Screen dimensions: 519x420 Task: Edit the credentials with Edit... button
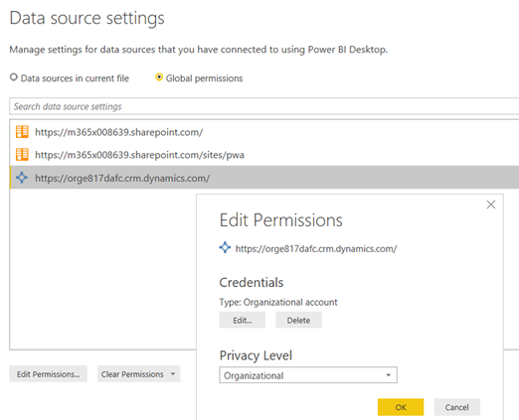click(243, 320)
